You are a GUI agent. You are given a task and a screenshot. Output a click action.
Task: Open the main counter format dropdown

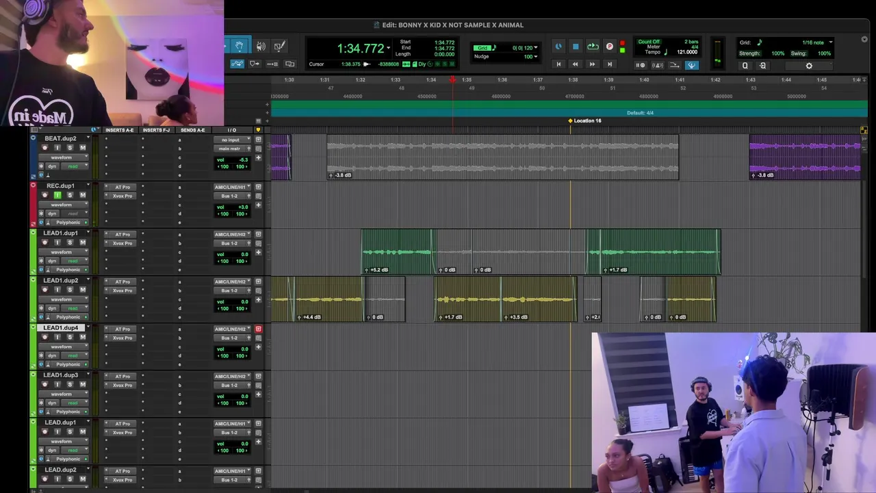[388, 48]
